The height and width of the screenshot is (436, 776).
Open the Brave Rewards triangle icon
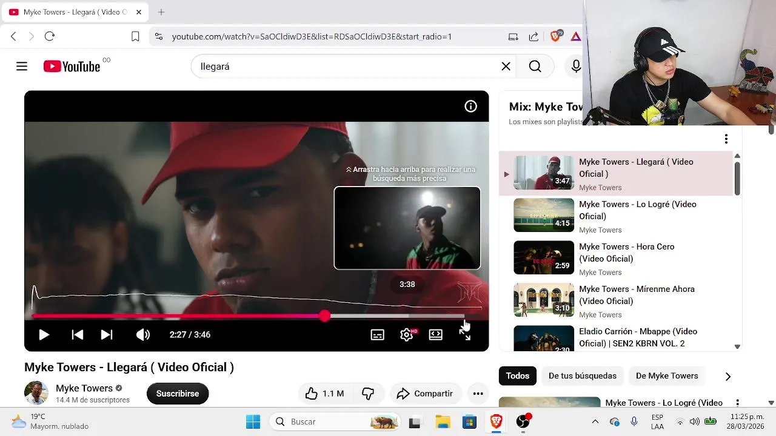[x=576, y=36]
